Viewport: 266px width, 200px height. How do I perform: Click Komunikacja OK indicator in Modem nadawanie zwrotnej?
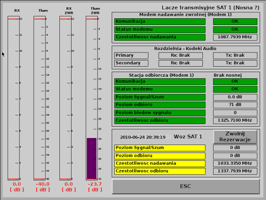235,21
